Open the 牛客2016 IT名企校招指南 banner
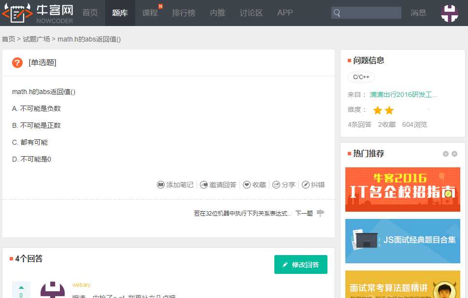The width and height of the screenshot is (468, 298). (403, 190)
